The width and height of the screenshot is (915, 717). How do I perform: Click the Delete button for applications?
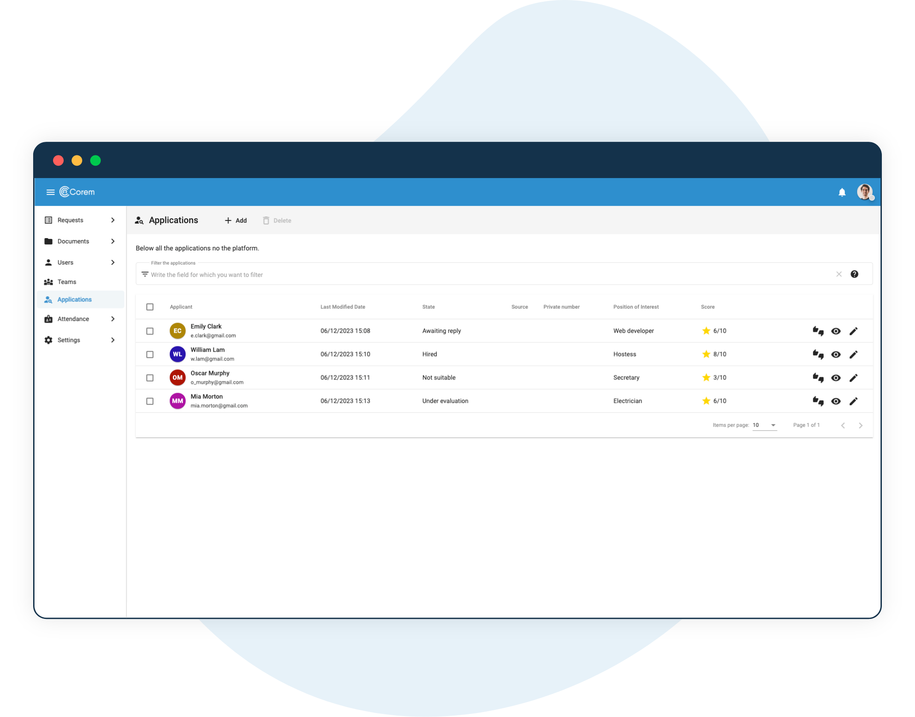276,220
